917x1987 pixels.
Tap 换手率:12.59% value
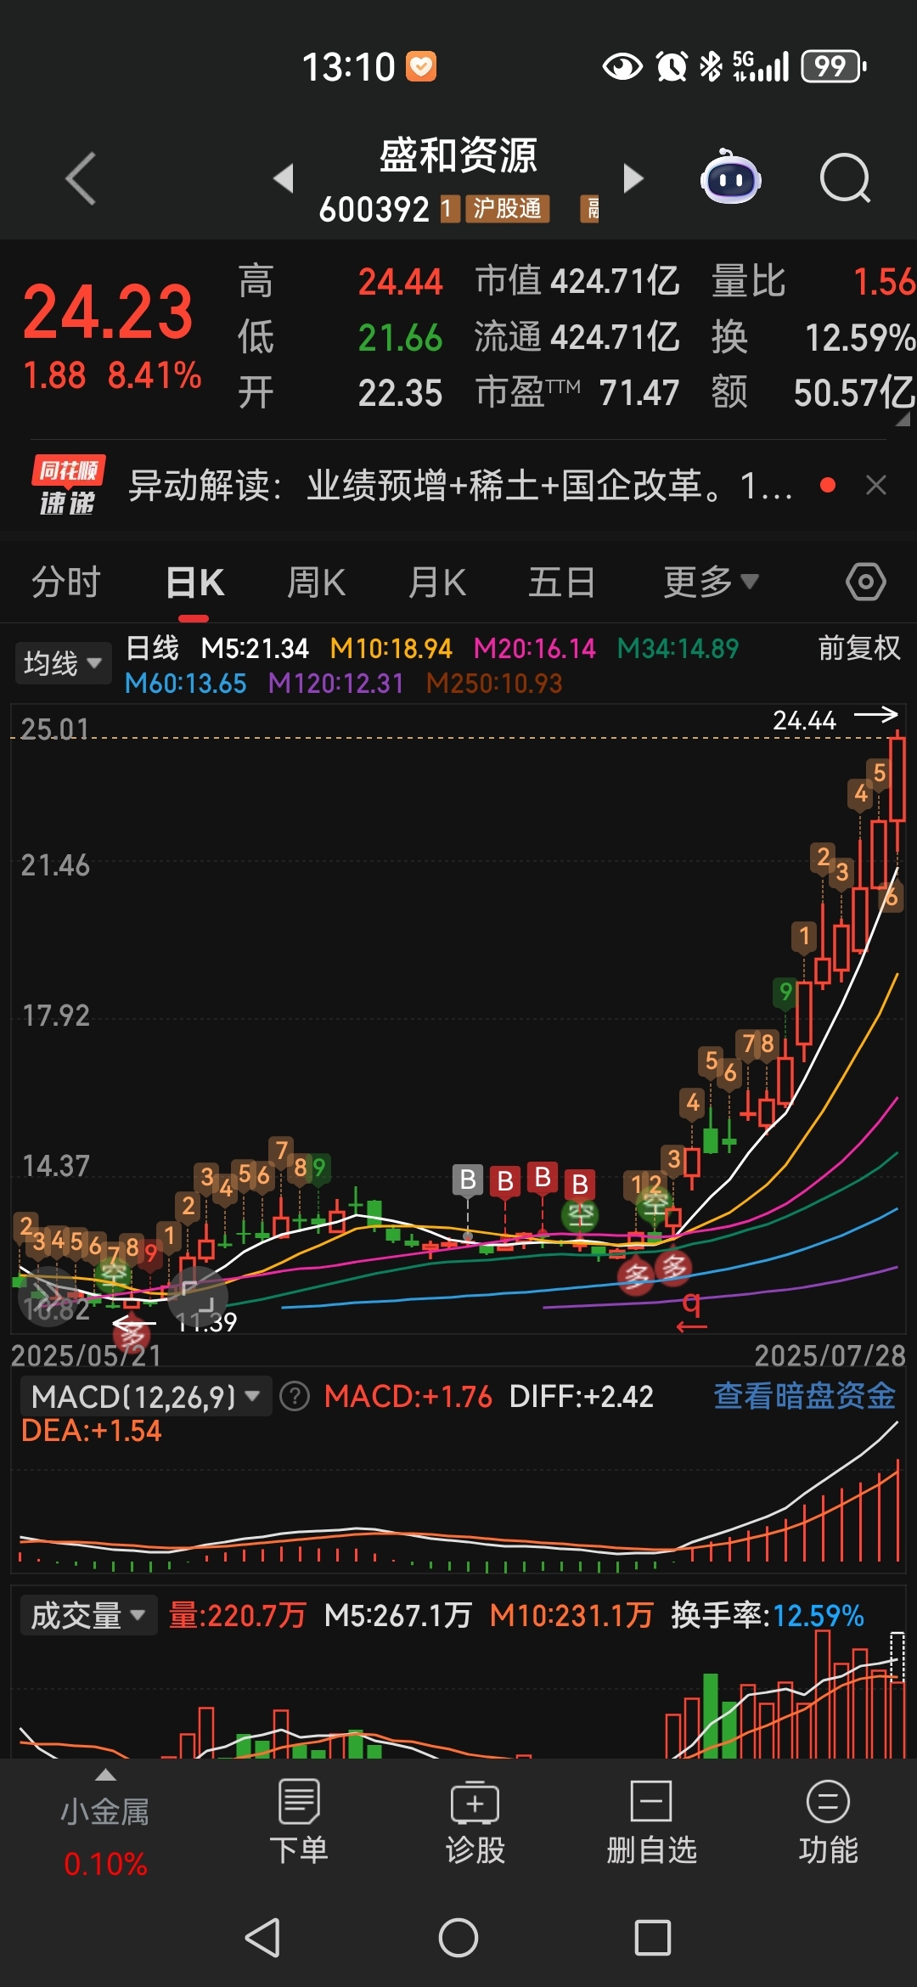click(x=768, y=1615)
